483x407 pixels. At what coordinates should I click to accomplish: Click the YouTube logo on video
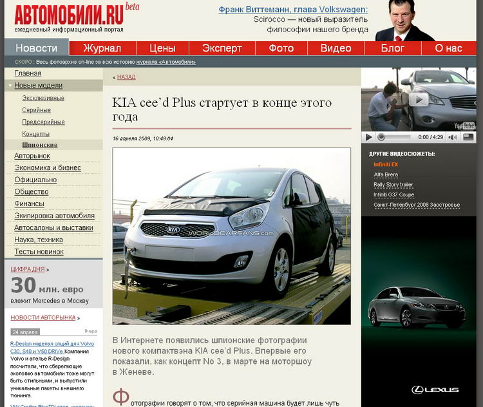(x=464, y=126)
